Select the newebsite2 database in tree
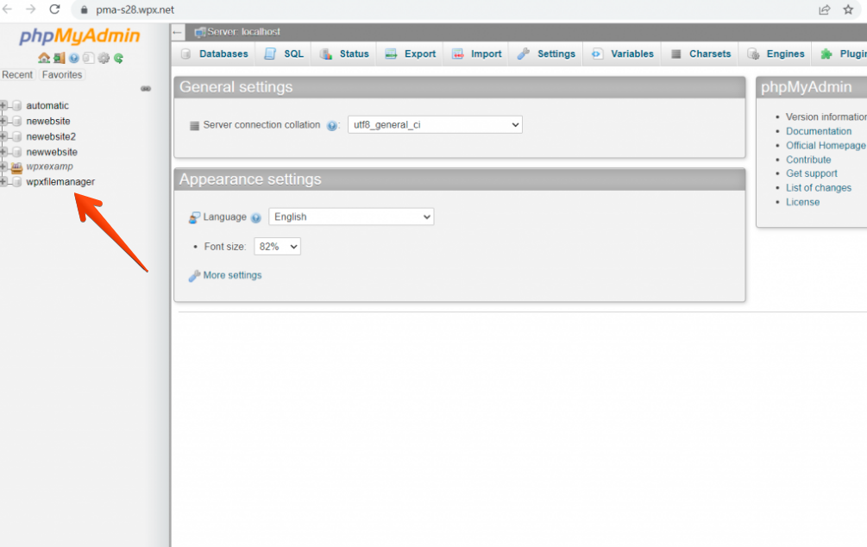This screenshot has width=867, height=547. [51, 136]
